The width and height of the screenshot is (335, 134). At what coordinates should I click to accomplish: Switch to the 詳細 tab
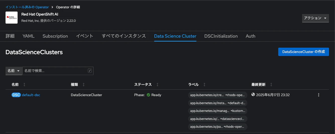click(x=10, y=36)
